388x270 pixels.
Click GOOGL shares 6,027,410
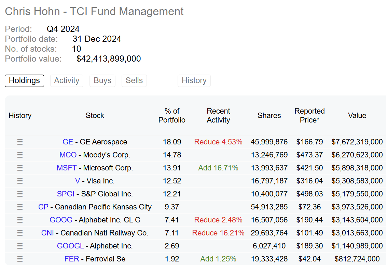pyautogui.click(x=269, y=246)
